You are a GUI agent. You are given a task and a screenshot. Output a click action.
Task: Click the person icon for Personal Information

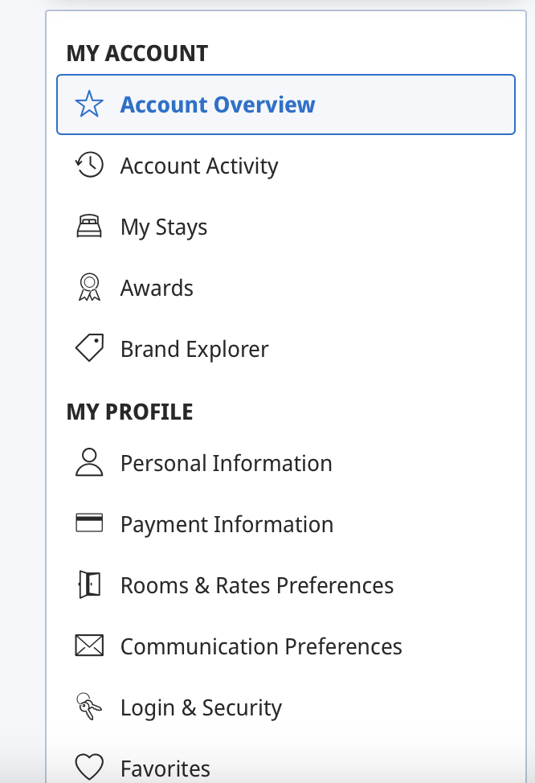tap(89, 463)
